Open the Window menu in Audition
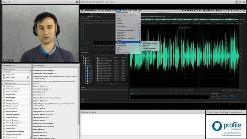247x139 pixels. coord(135,10)
